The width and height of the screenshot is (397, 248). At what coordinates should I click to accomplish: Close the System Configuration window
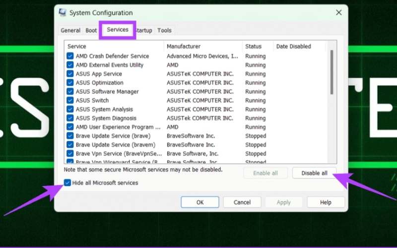(339, 12)
